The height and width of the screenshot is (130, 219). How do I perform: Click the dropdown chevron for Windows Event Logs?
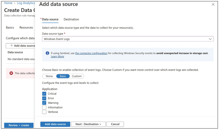[210, 39]
